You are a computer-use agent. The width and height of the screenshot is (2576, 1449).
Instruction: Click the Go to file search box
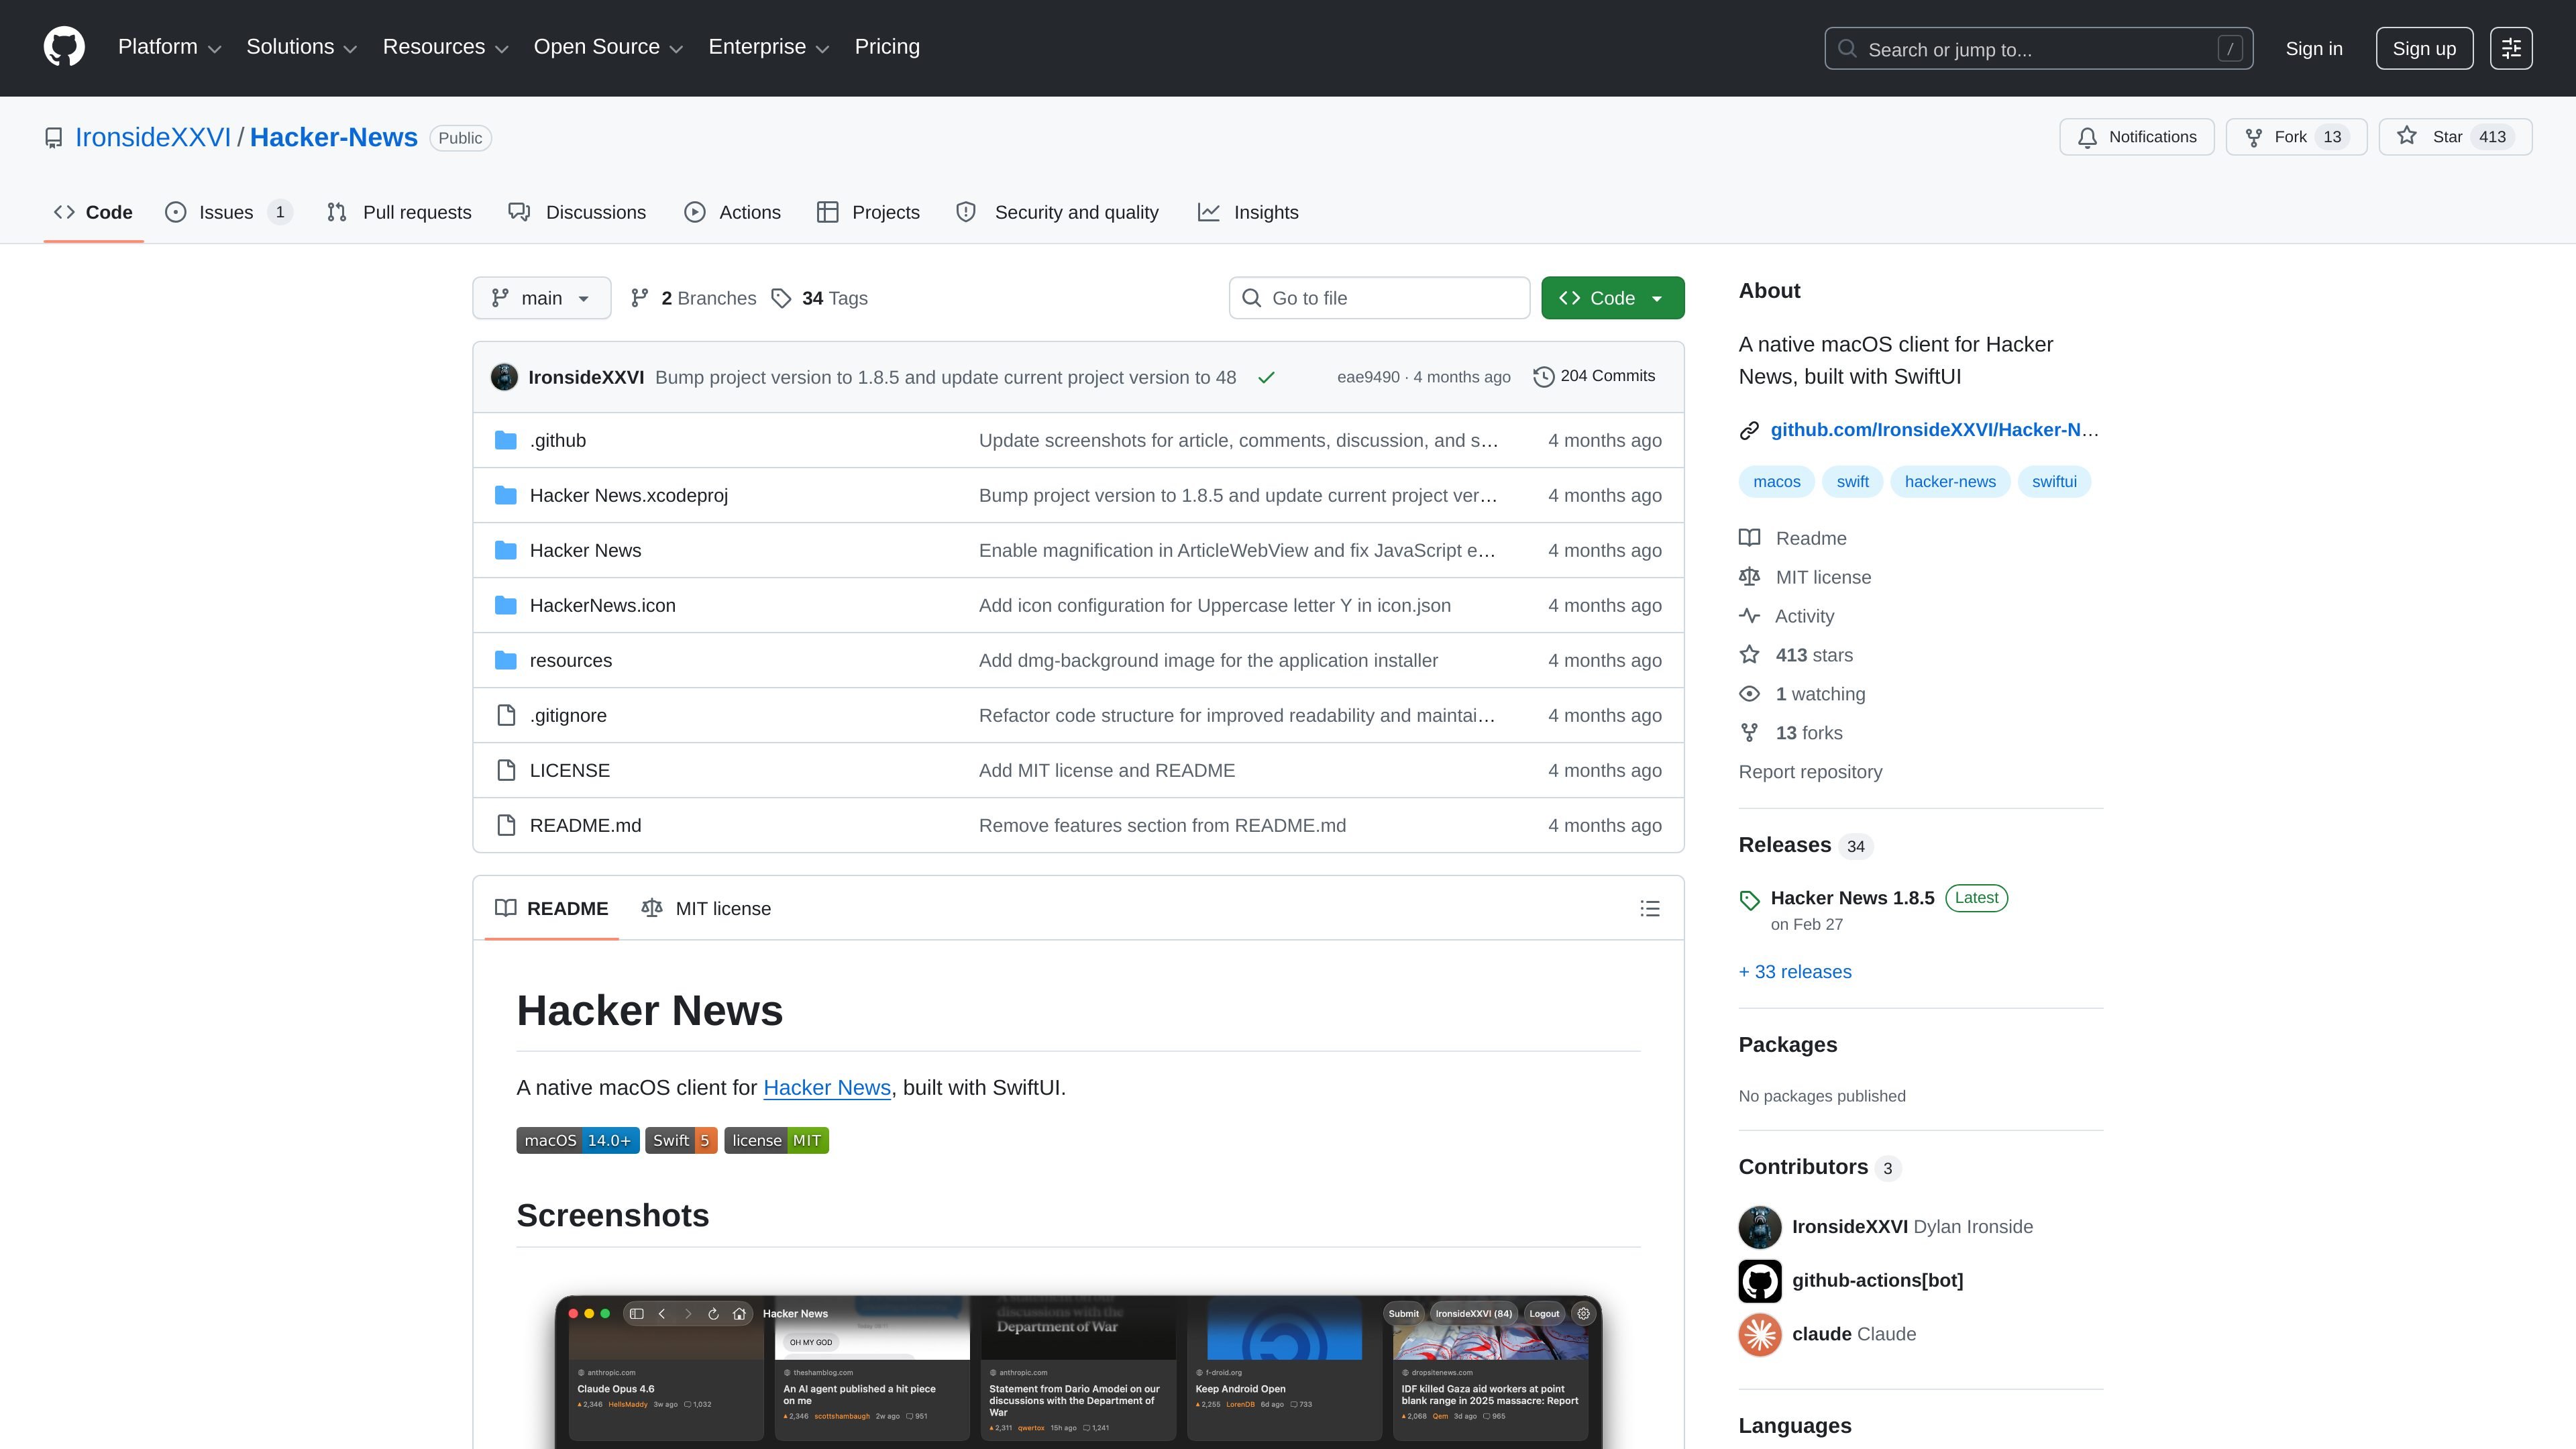point(1379,298)
